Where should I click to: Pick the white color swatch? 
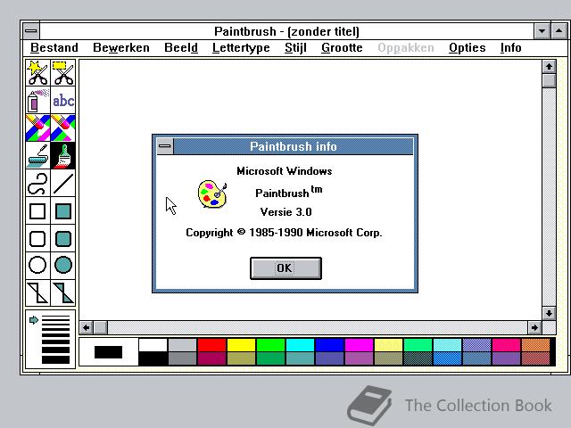coord(153,345)
